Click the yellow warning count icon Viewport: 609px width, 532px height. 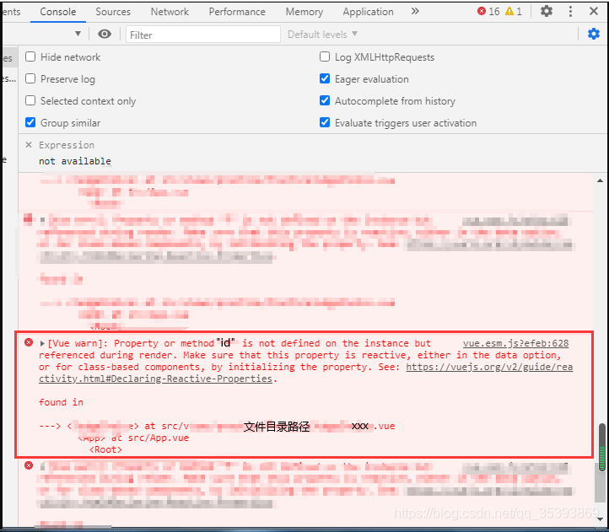point(509,11)
